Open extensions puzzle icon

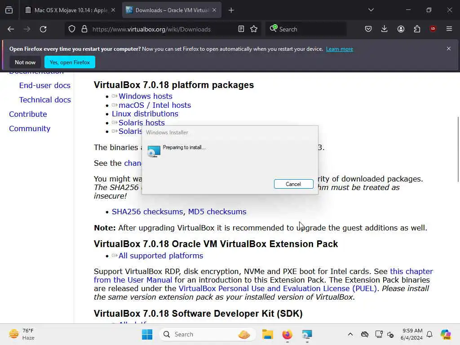(417, 29)
